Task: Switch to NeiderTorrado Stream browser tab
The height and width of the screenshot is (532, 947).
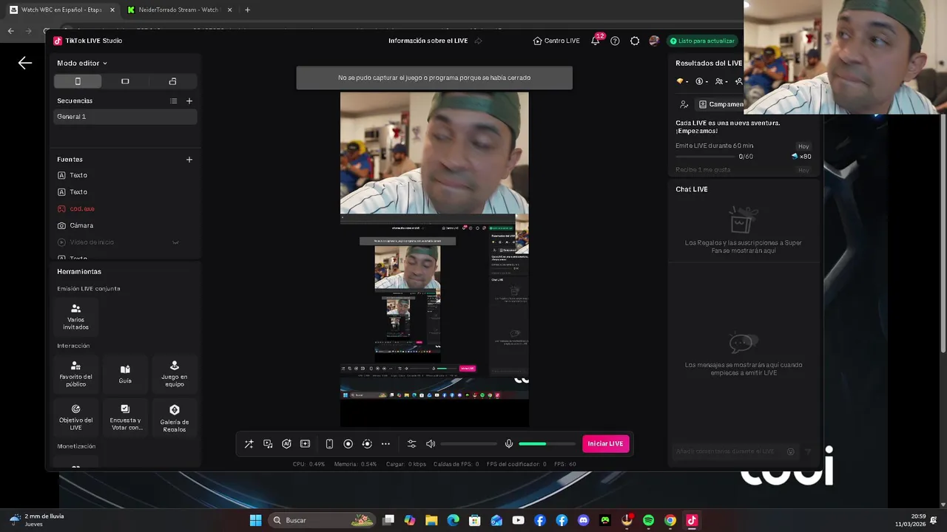Action: coord(178,10)
